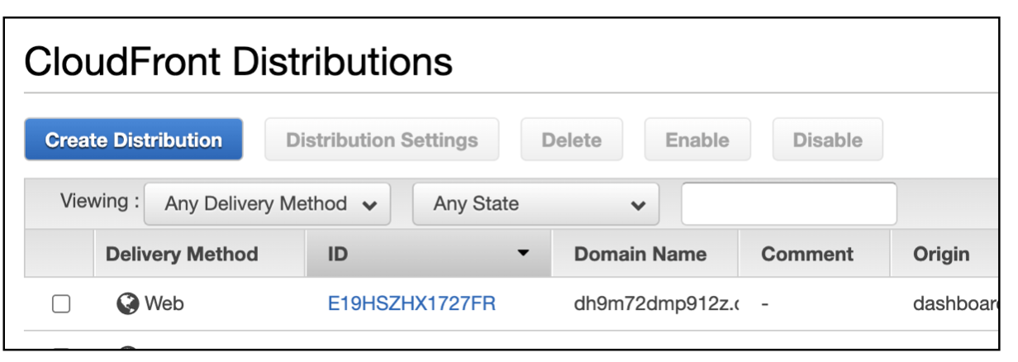Open distribution link E19HSZHX1727FR
The height and width of the screenshot is (362, 1018).
[x=411, y=304]
